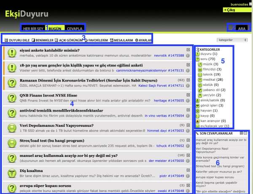This screenshot has height=194, width=253.
Task: Click the computer icon beside 'Veri Depolamanızı Nasıl Yapıyorsunuz?'
Action: point(12,128)
